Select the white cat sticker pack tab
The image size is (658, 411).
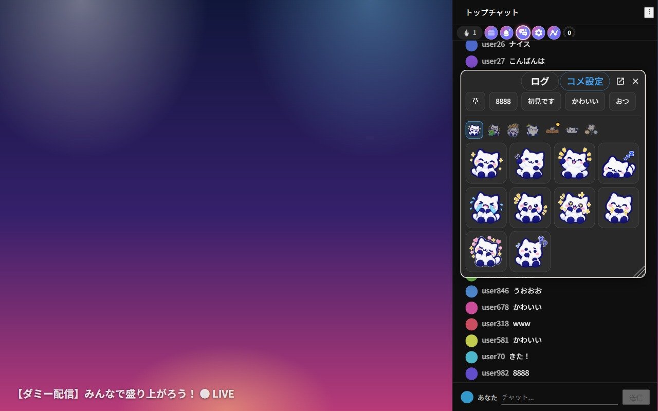click(474, 130)
